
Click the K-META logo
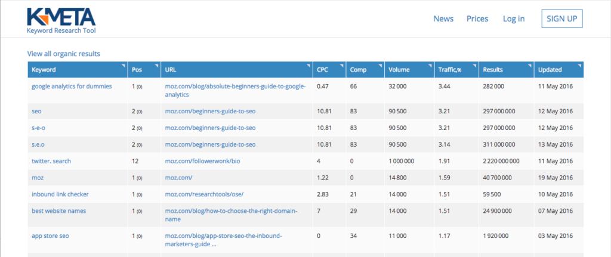point(61,21)
